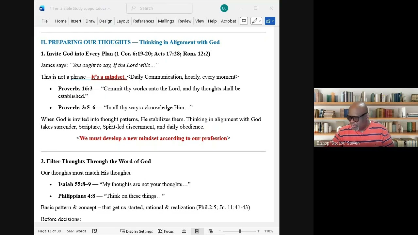Switch to the Home ribbon tab

(x=61, y=21)
